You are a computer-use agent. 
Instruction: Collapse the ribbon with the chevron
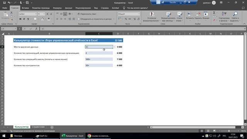point(244,24)
